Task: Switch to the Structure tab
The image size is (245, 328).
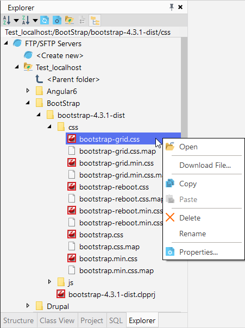Action: click(18, 320)
